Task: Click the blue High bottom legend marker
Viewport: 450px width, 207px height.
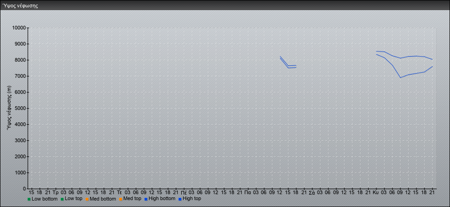Action: tap(146, 199)
